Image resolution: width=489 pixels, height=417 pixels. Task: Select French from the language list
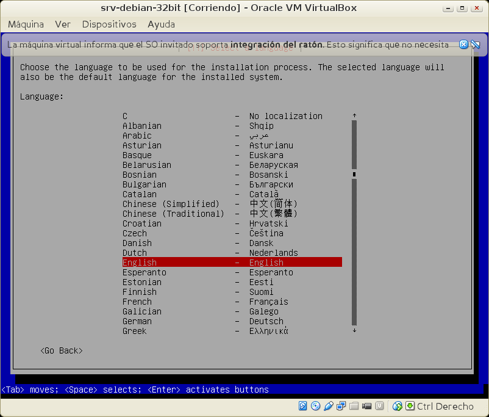click(x=137, y=302)
